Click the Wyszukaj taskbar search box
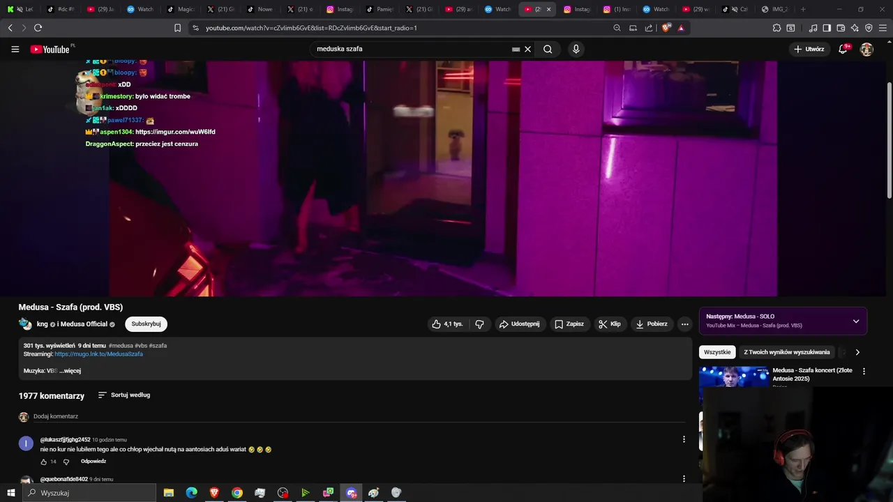893x502 pixels. (x=90, y=493)
